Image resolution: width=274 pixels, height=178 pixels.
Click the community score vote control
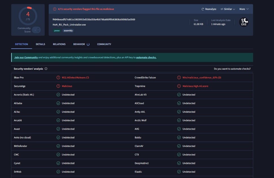click(x=36, y=30)
